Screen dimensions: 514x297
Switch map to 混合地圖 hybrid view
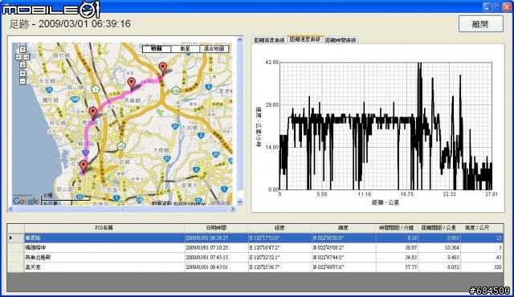tap(214, 49)
